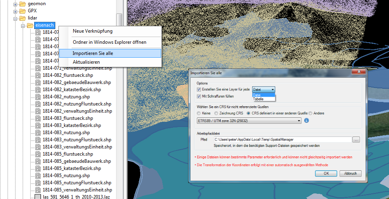
Task: Expand the GPX folder node
Action: tap(16, 12)
